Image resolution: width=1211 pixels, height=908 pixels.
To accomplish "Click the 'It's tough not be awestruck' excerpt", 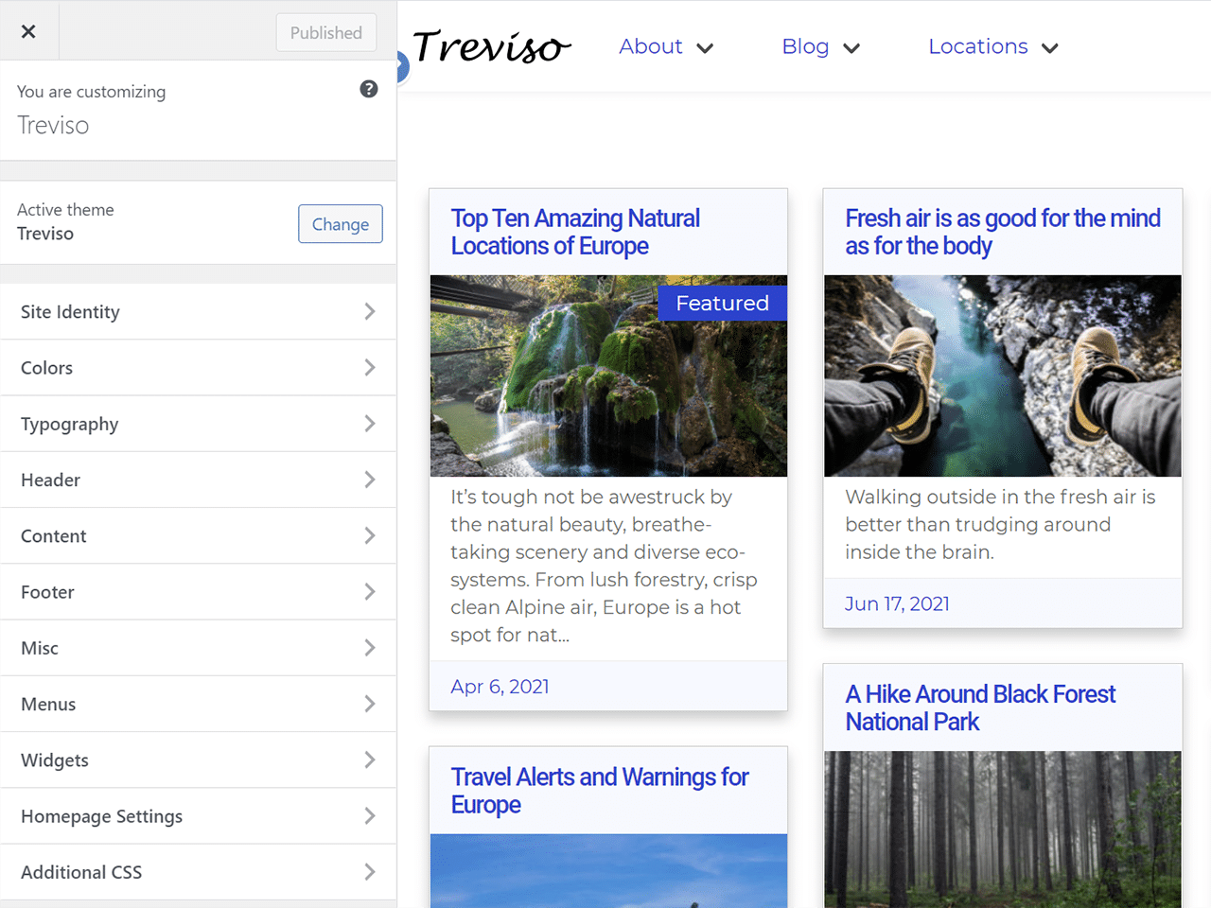I will click(604, 566).
